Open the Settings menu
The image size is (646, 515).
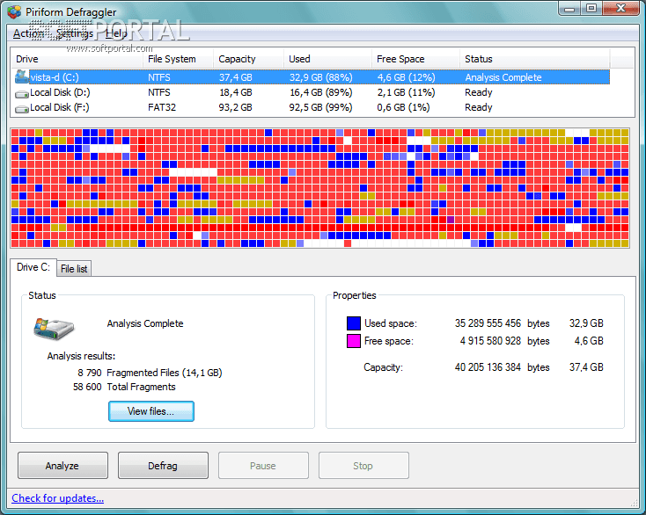[75, 33]
